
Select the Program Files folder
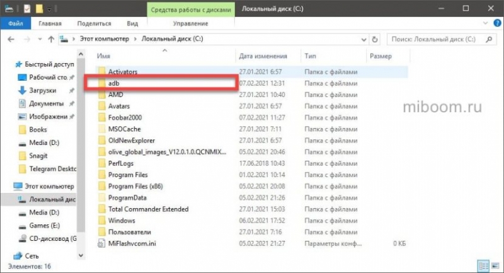(128, 175)
